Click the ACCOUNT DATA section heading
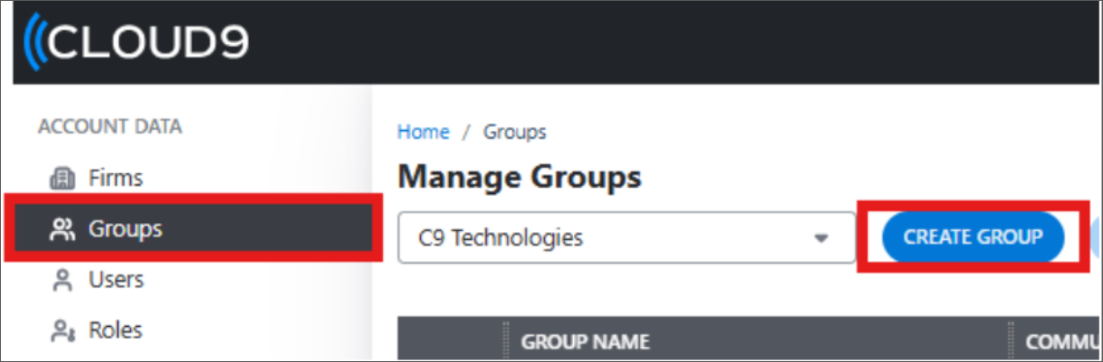This screenshot has width=1103, height=362. (110, 127)
